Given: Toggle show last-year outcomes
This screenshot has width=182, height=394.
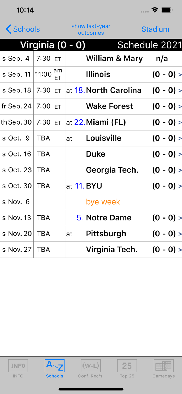Looking at the screenshot, I should (x=91, y=29).
